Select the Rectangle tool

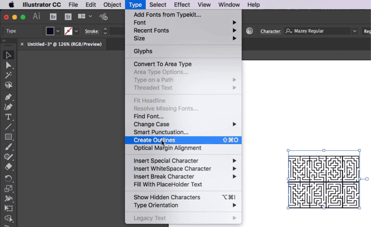pyautogui.click(x=8, y=137)
